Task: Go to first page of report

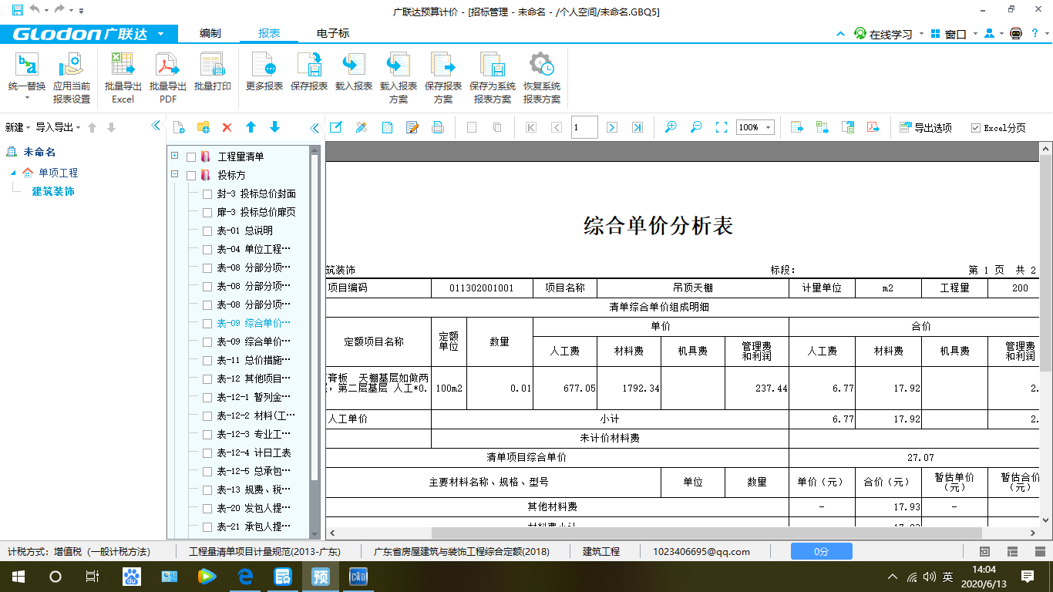Action: point(531,127)
